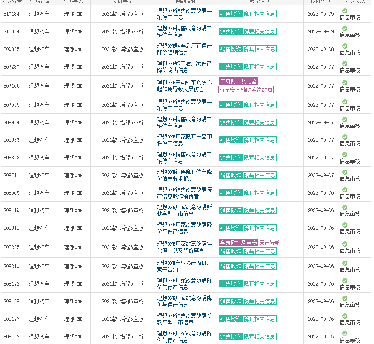Click the green status check in row 809280
The width and height of the screenshot is (374, 344).
(x=345, y=64)
